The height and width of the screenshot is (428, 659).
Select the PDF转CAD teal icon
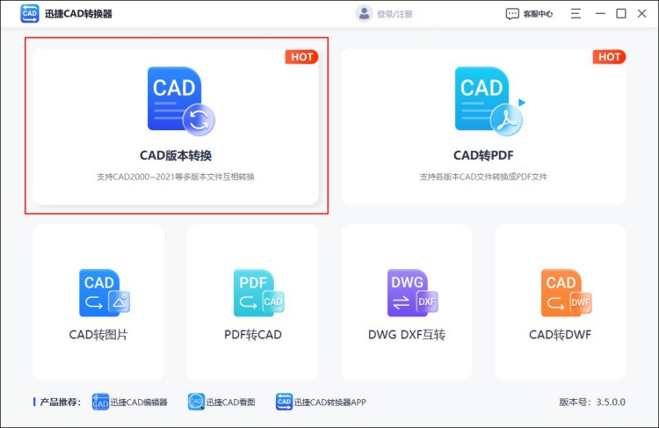tap(258, 293)
